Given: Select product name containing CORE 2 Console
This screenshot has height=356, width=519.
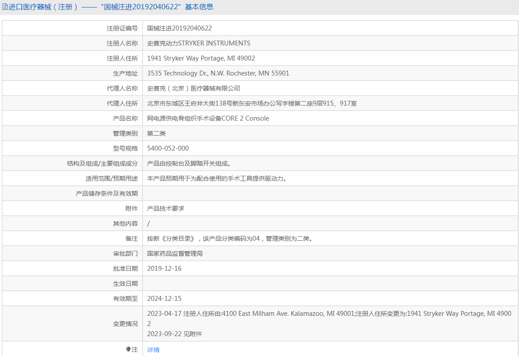Looking at the screenshot, I should coord(208,118).
